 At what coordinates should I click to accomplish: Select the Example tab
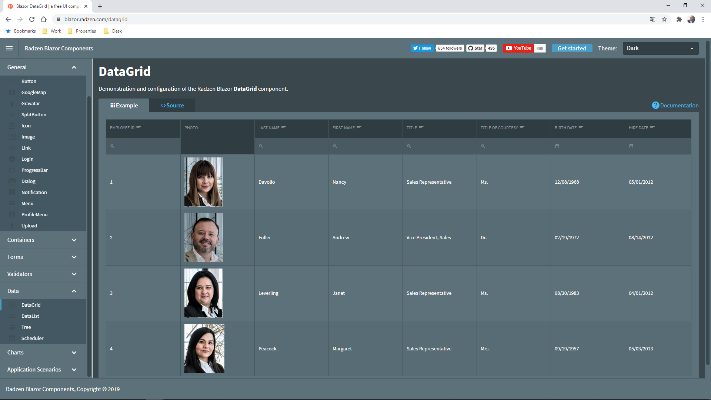coord(124,105)
